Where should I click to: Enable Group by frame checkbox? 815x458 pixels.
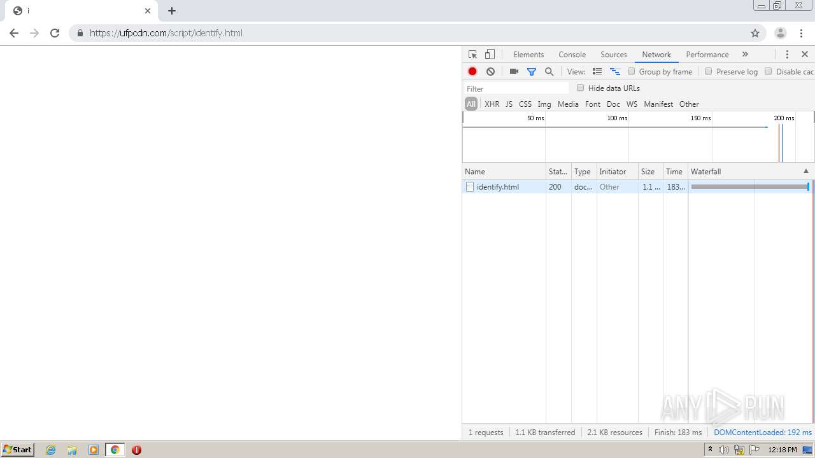(632, 71)
